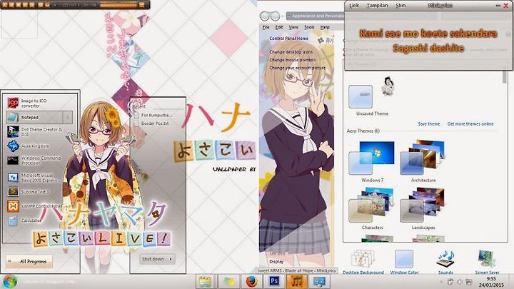514x289 pixels.
Task: Open the sticky notes taskbar app
Action: [228, 281]
